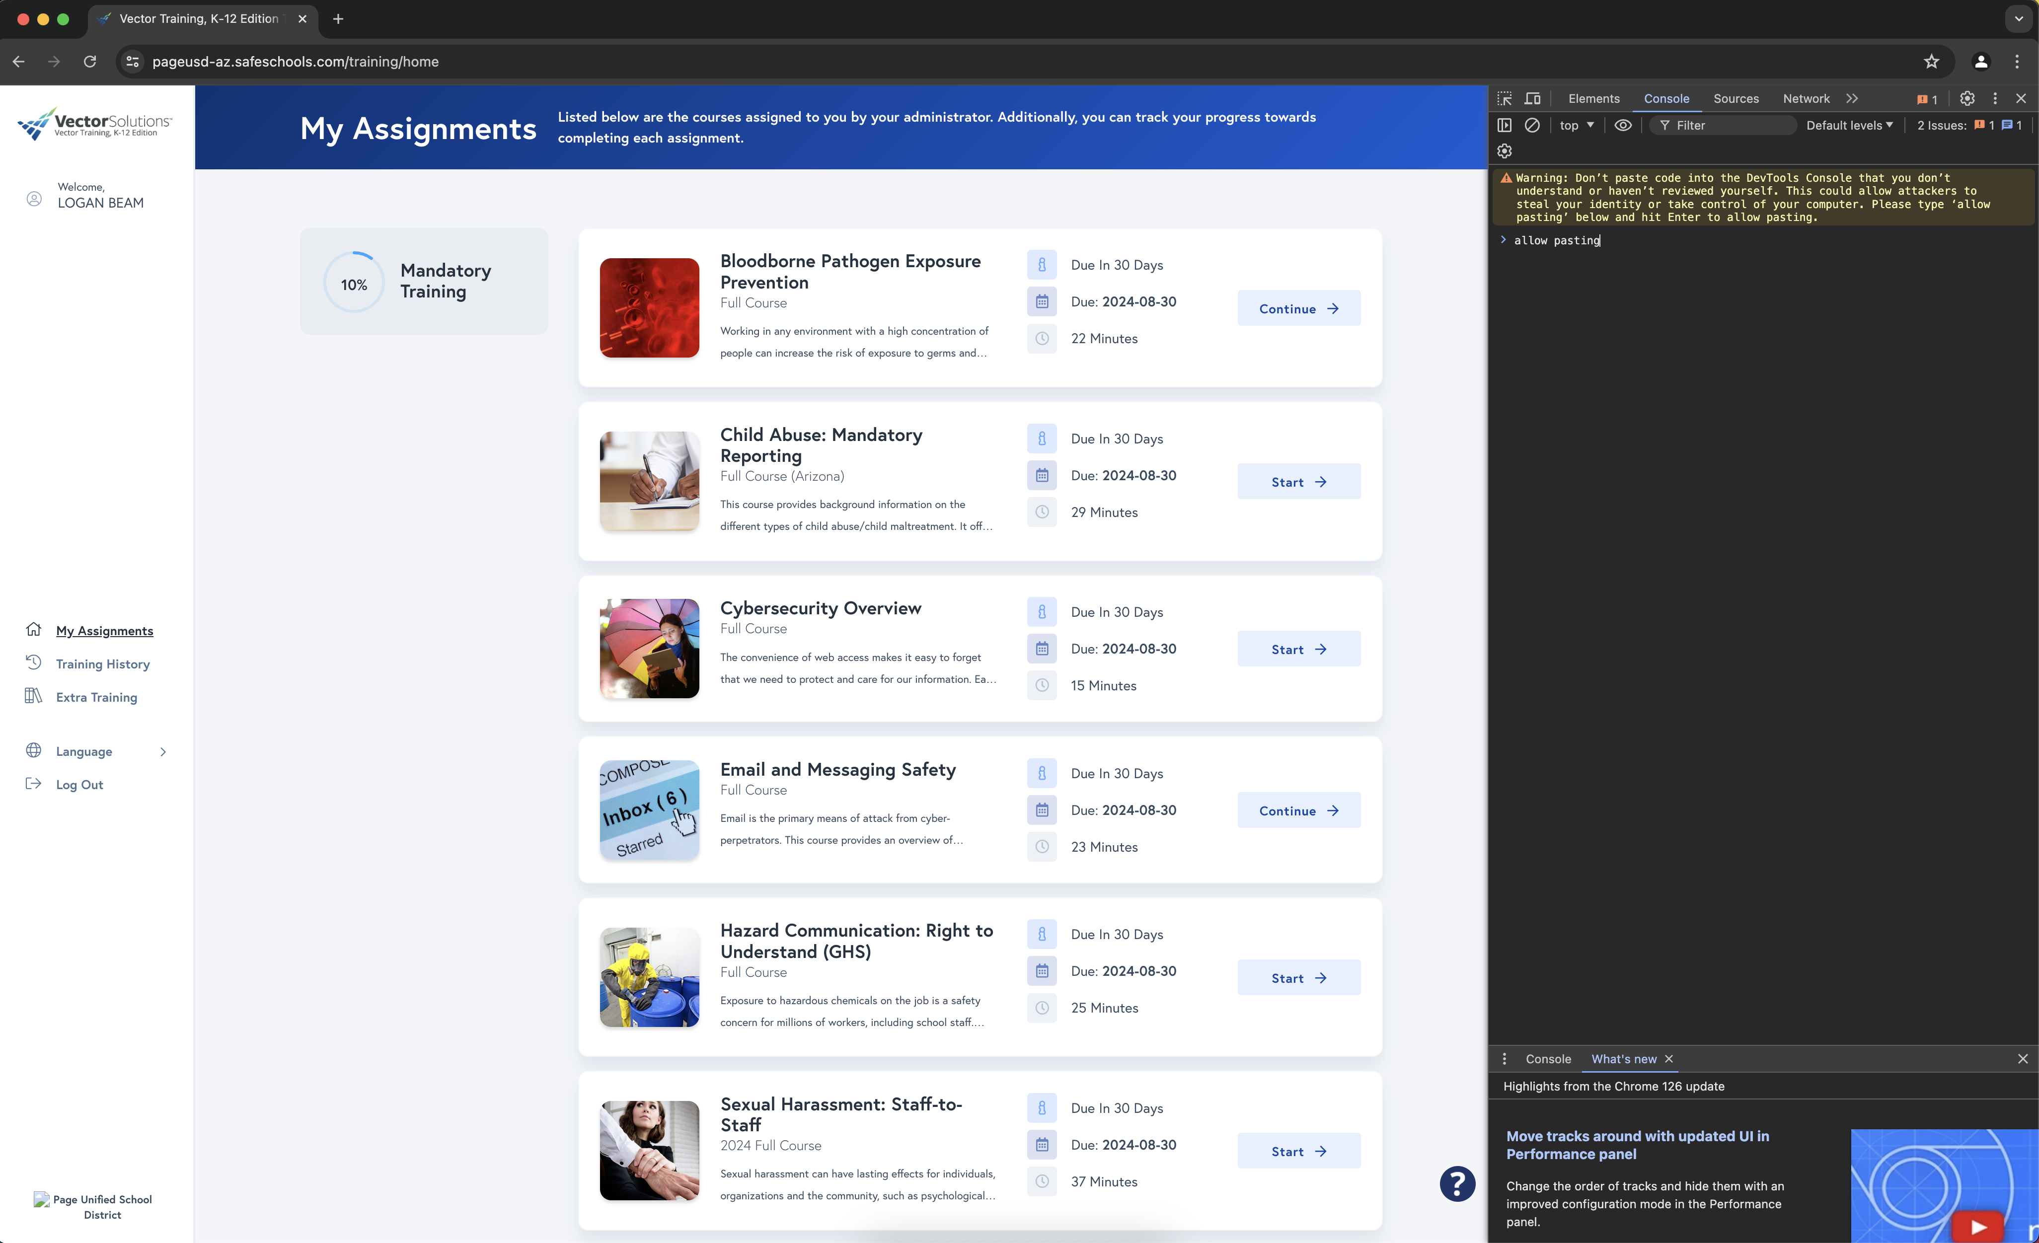Click the Extra Training books icon

point(33,695)
